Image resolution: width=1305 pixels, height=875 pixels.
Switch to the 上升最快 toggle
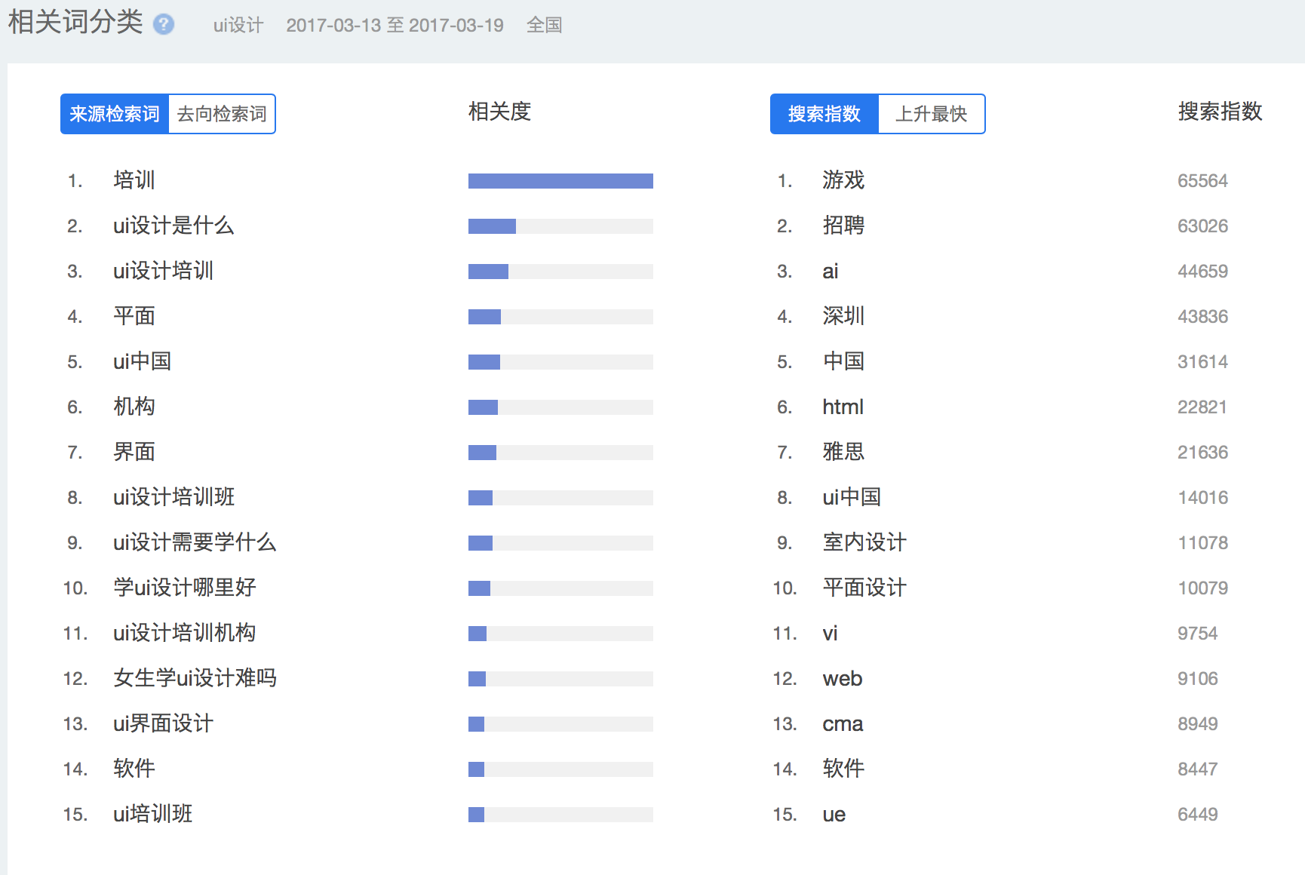pos(932,114)
